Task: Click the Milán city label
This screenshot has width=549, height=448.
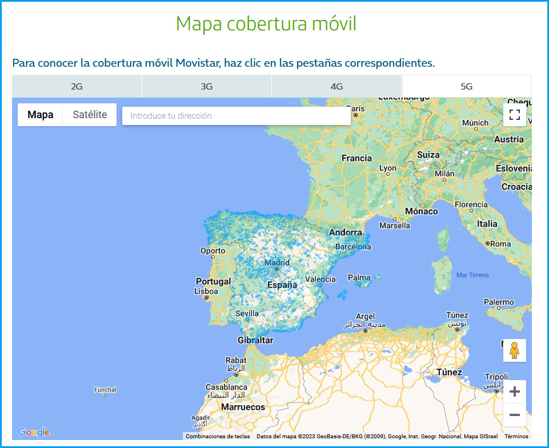Action: tap(444, 174)
